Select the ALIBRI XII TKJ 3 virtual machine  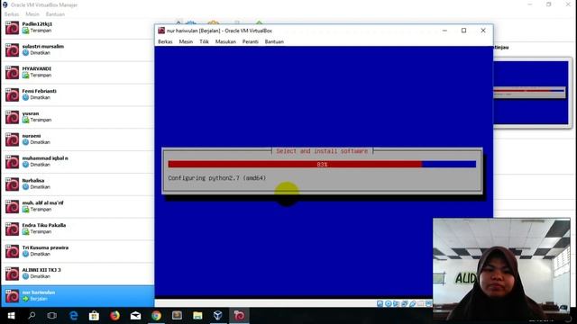(x=78, y=274)
